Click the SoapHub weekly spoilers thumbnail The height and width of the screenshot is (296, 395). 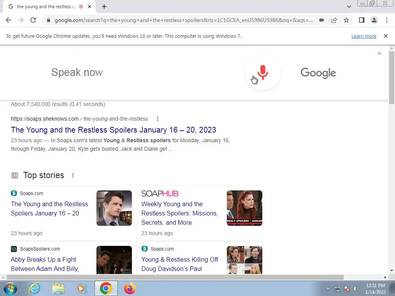pyautogui.click(x=244, y=208)
